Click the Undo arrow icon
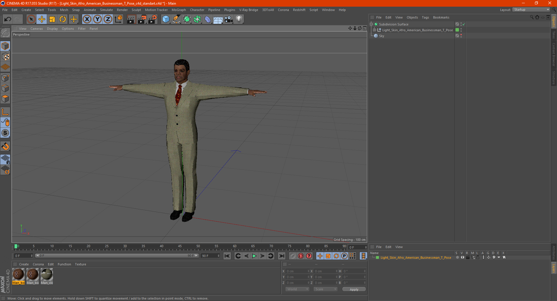 [8, 19]
